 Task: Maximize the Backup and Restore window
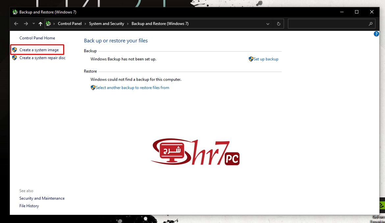(357, 12)
